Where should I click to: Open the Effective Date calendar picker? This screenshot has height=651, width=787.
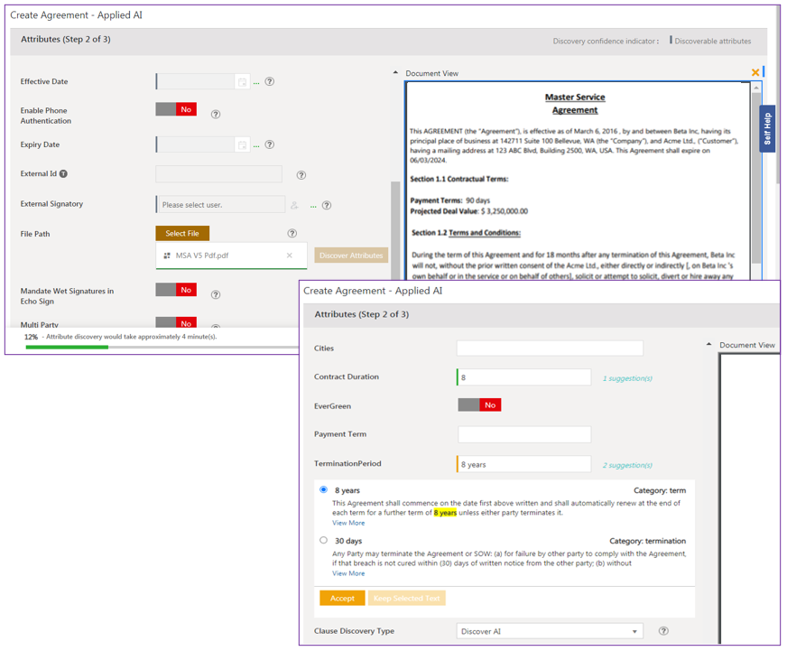point(242,82)
